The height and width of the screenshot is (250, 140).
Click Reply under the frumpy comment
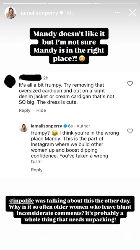point(25,110)
